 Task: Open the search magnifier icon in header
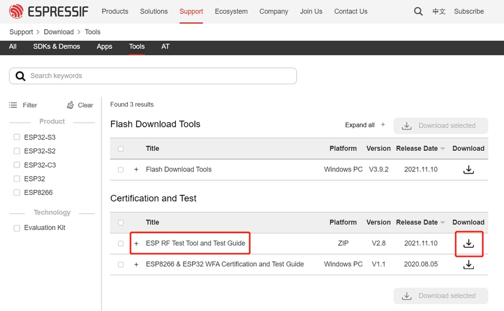[418, 11]
